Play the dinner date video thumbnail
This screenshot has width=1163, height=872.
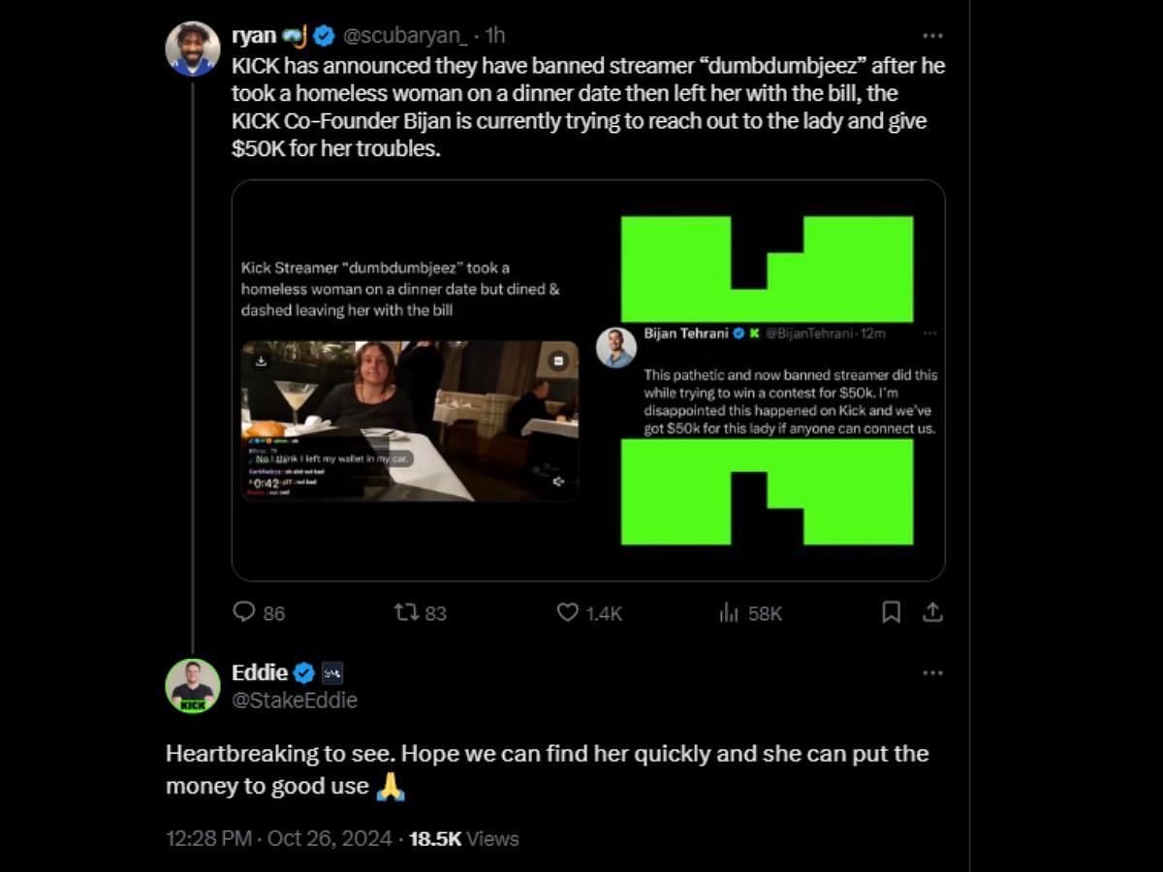pos(410,420)
